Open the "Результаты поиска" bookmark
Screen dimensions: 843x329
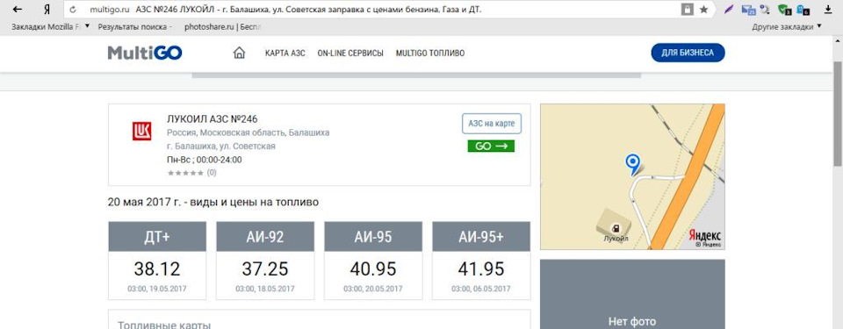pyautogui.click(x=134, y=26)
